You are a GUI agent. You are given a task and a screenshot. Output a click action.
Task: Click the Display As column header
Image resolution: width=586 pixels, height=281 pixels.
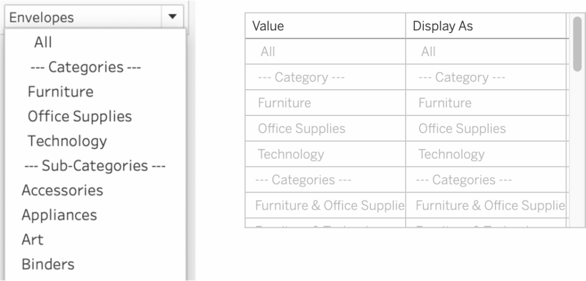[x=442, y=26]
